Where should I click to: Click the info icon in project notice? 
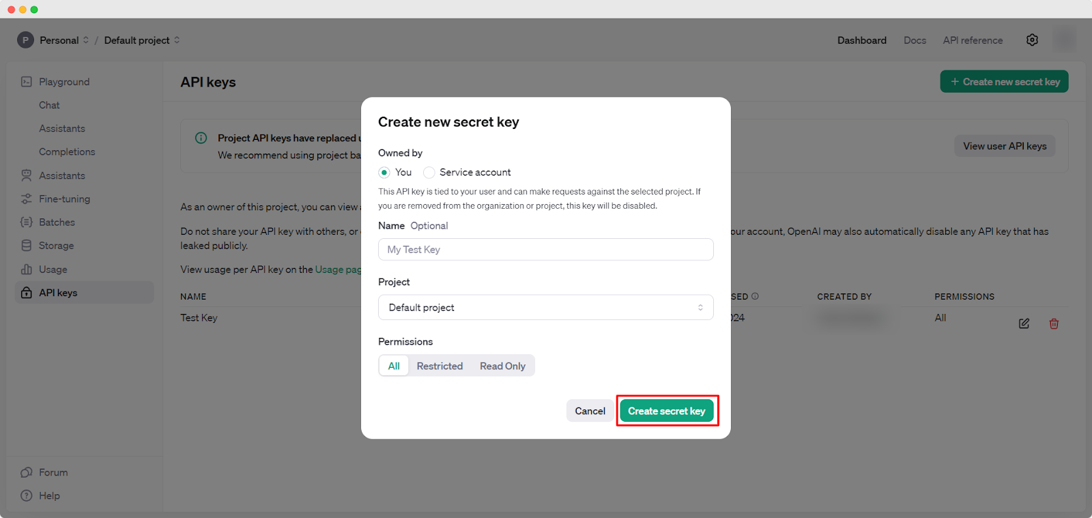coord(201,138)
